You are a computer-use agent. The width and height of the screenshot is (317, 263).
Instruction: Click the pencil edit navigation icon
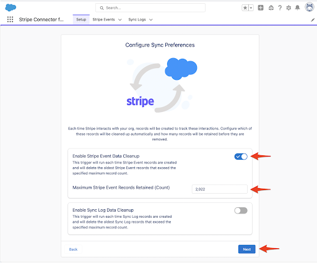pyautogui.click(x=313, y=20)
